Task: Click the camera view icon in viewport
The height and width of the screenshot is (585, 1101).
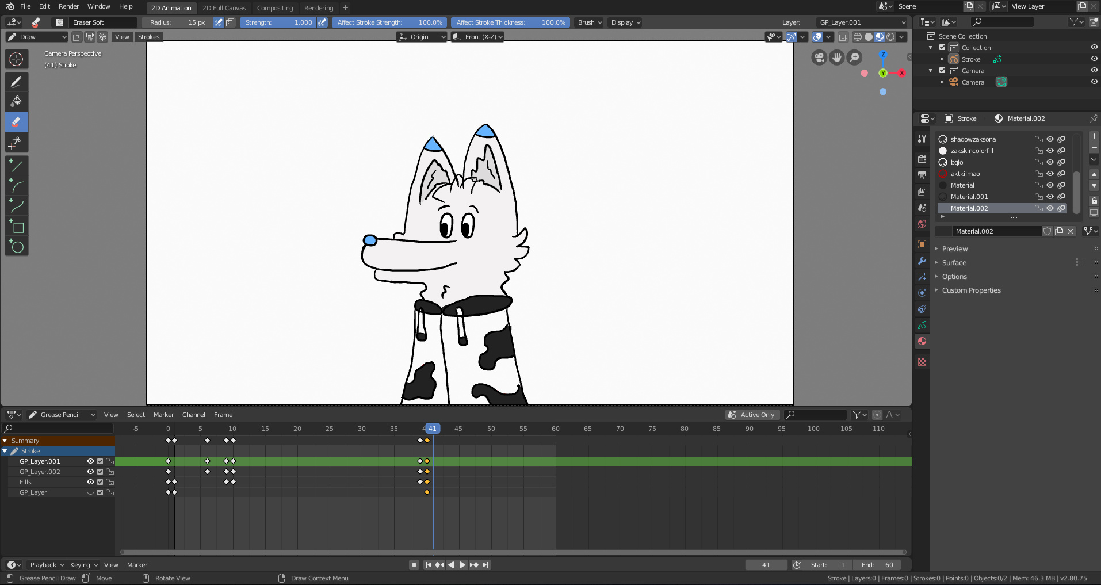Action: coord(819,58)
